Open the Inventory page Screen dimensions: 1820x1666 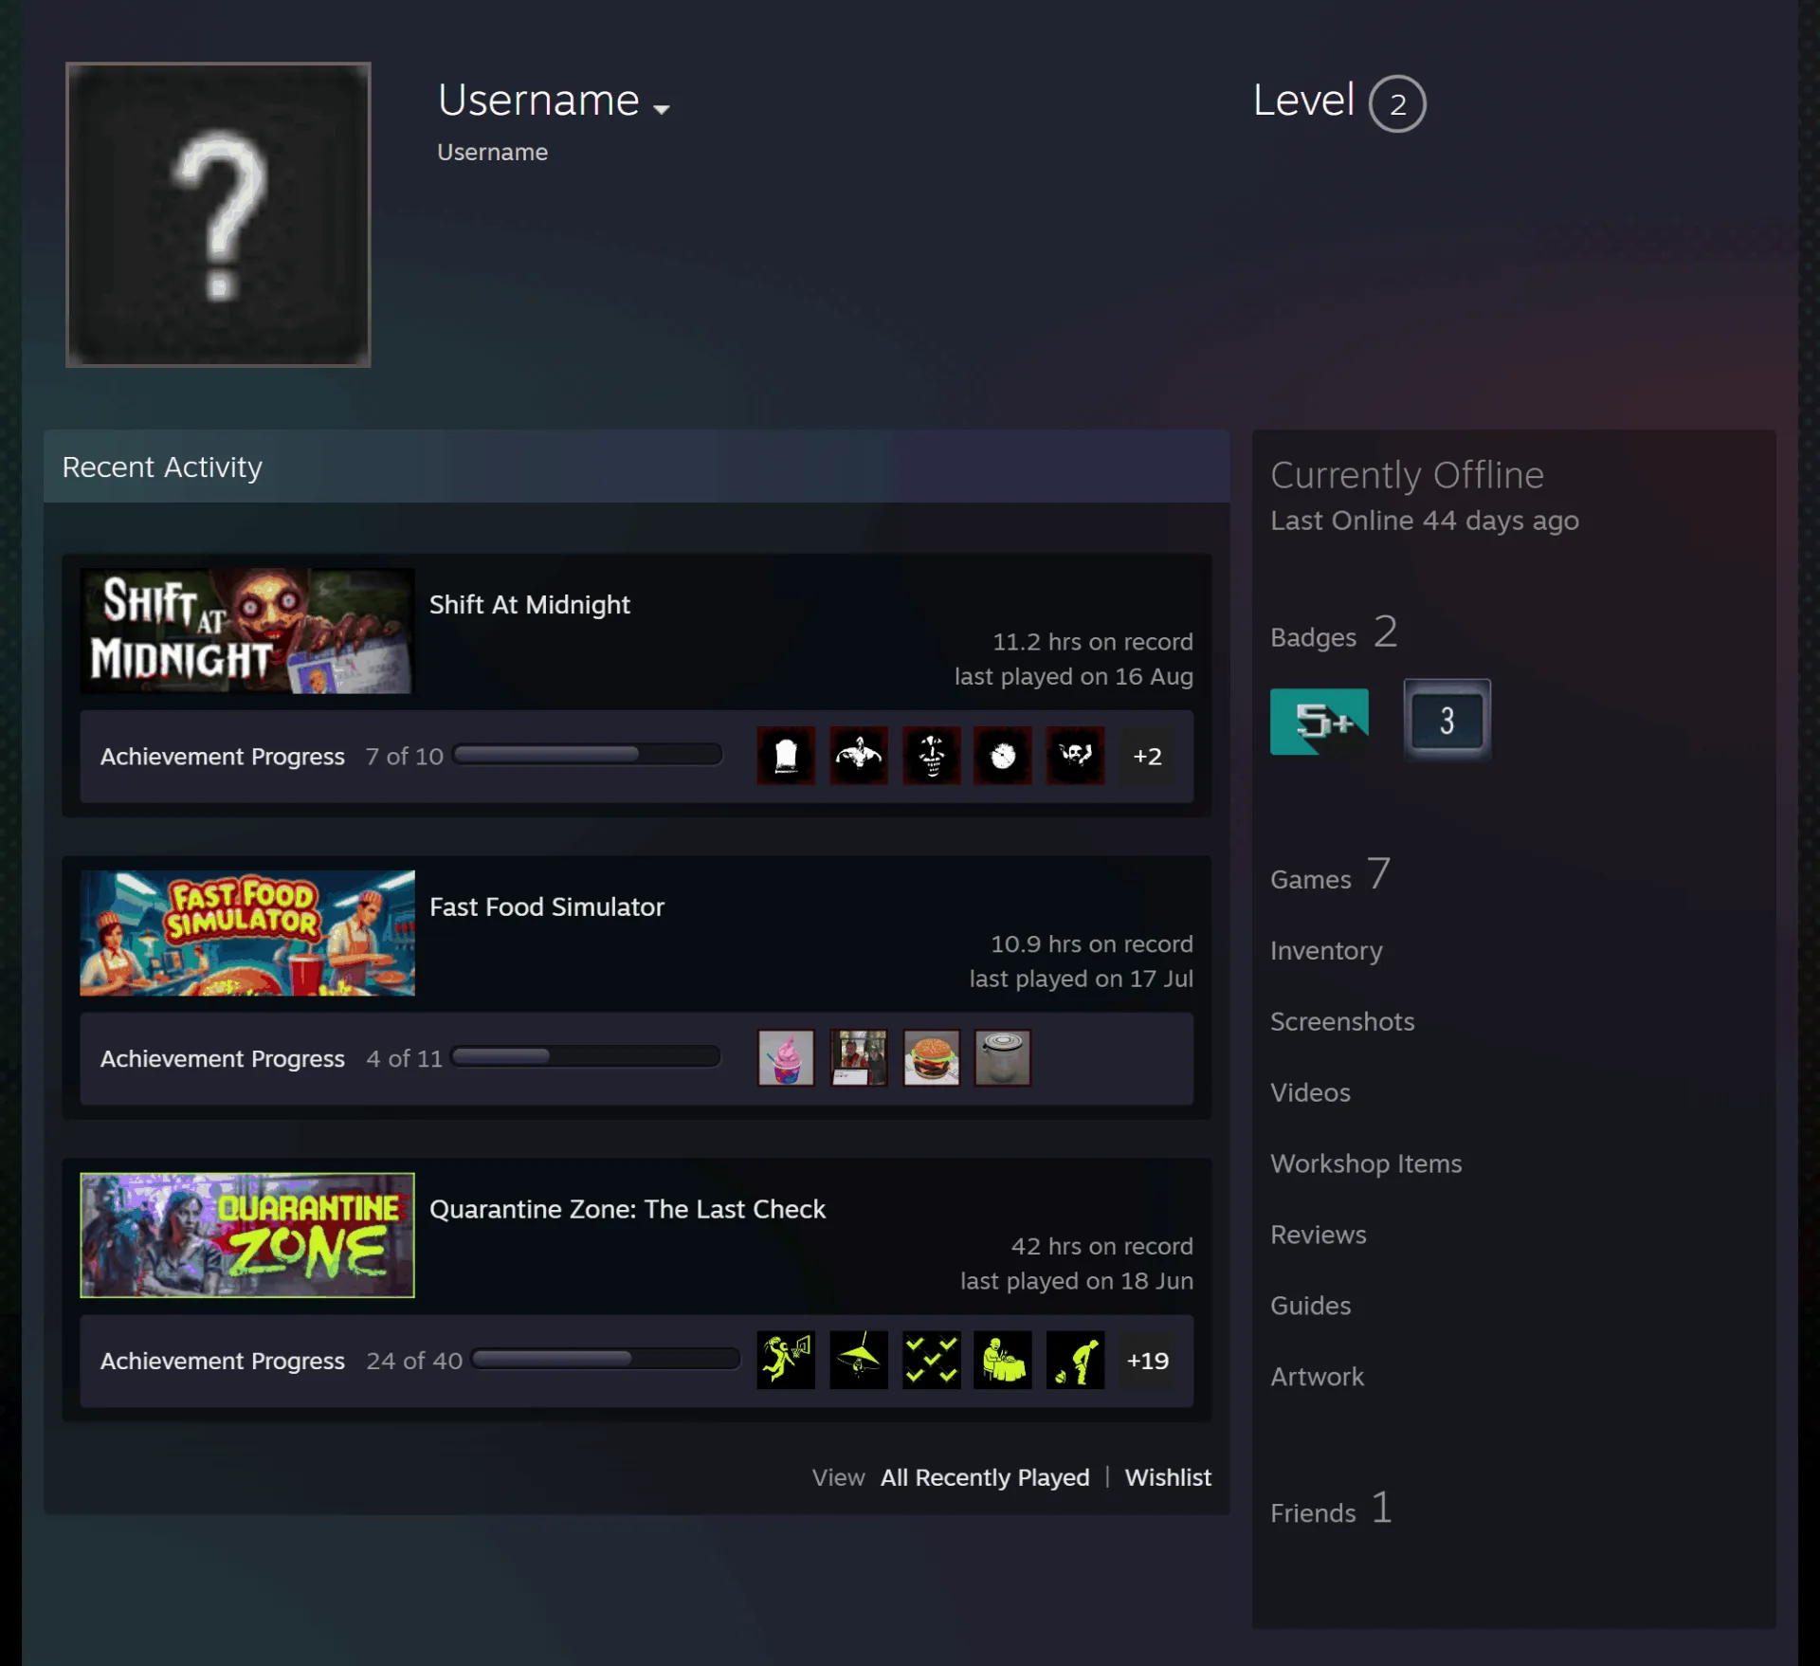pyautogui.click(x=1326, y=951)
